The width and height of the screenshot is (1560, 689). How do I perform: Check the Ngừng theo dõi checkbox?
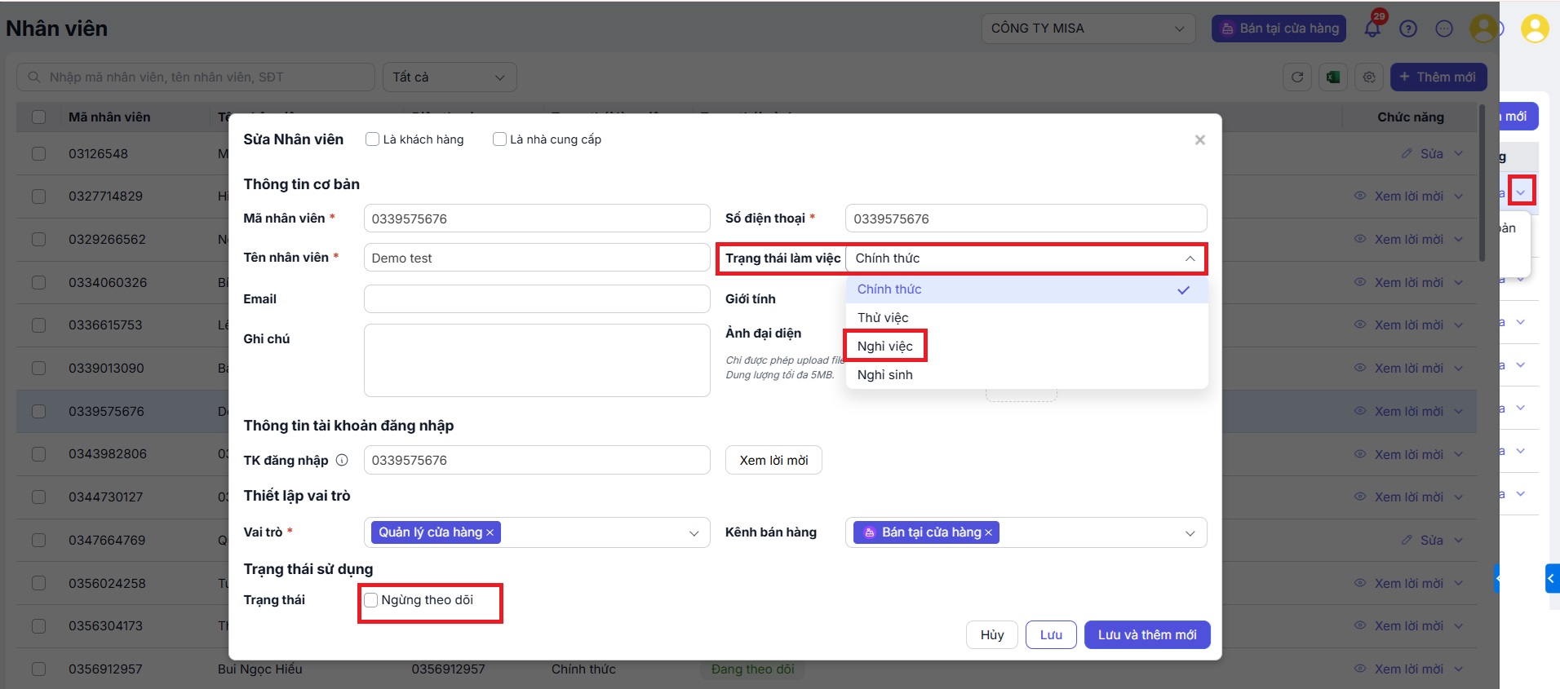[x=371, y=600]
